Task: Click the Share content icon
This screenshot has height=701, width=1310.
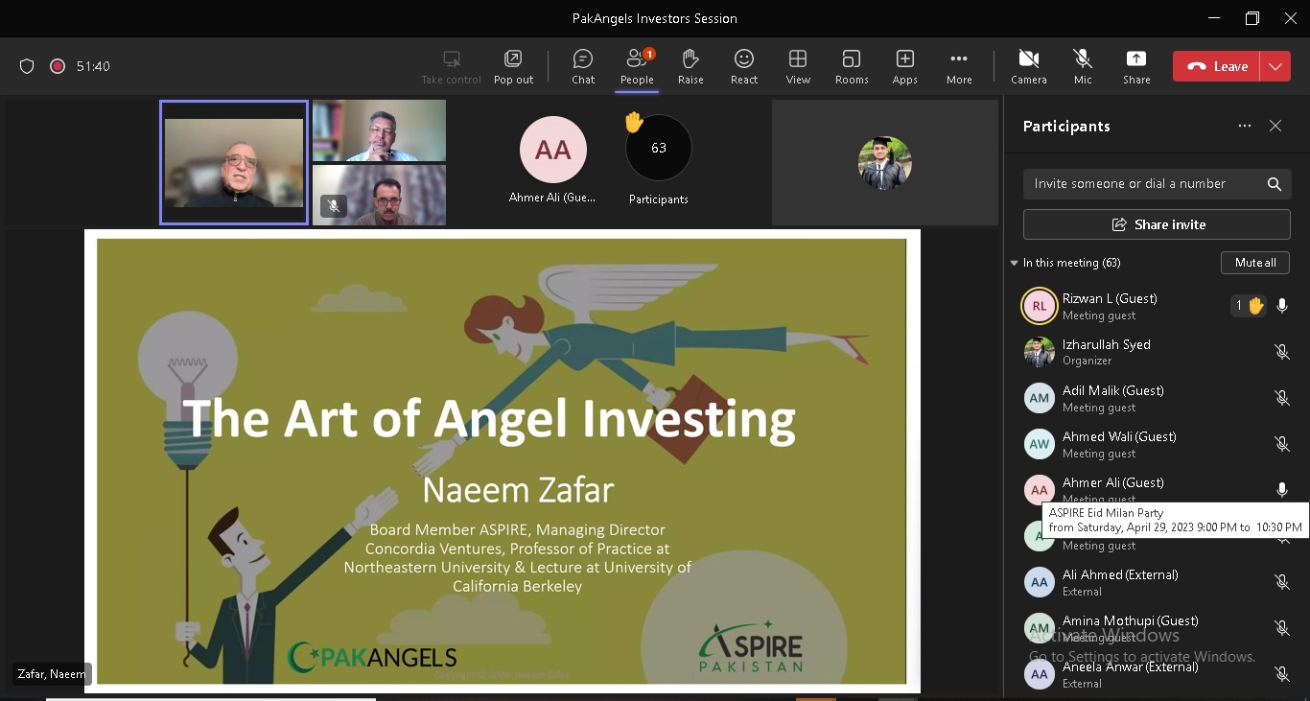Action: pos(1136,66)
